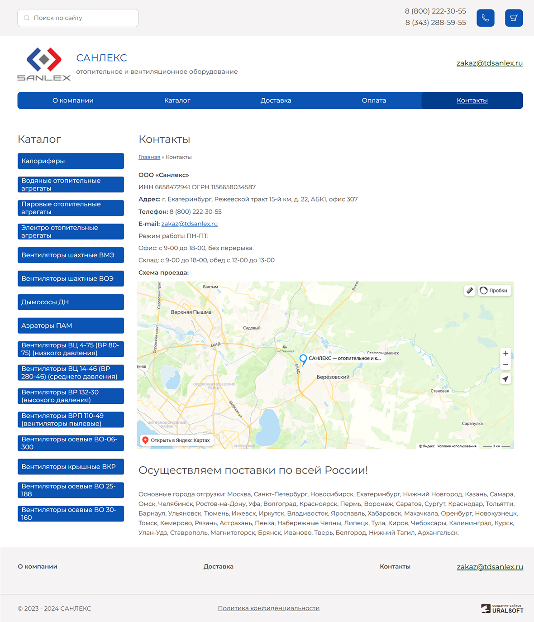The height and width of the screenshot is (622, 534).
Task: Go to Доставка in navigation bar
Action: [x=276, y=100]
